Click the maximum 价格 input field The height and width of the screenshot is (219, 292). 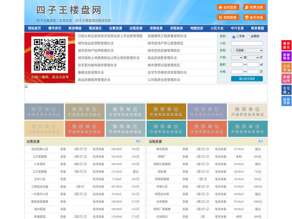point(253,72)
